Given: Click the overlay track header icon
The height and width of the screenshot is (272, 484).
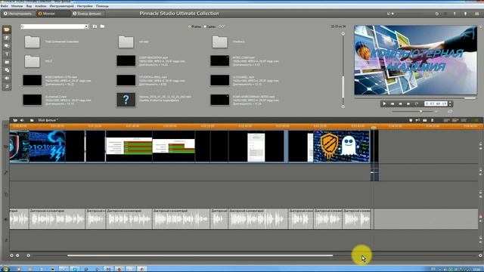Looking at the screenshot, I should [x=5, y=172].
